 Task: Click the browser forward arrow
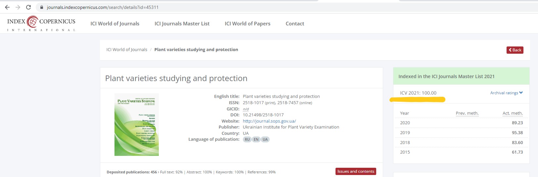coord(18,7)
